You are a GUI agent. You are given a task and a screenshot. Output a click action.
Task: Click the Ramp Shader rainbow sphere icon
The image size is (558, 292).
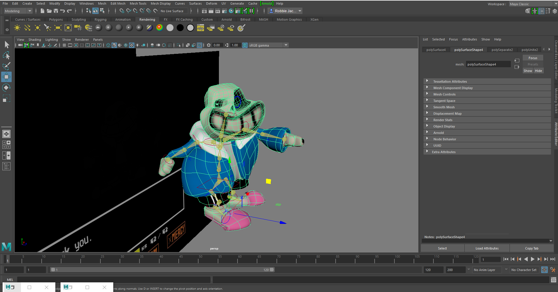[160, 28]
